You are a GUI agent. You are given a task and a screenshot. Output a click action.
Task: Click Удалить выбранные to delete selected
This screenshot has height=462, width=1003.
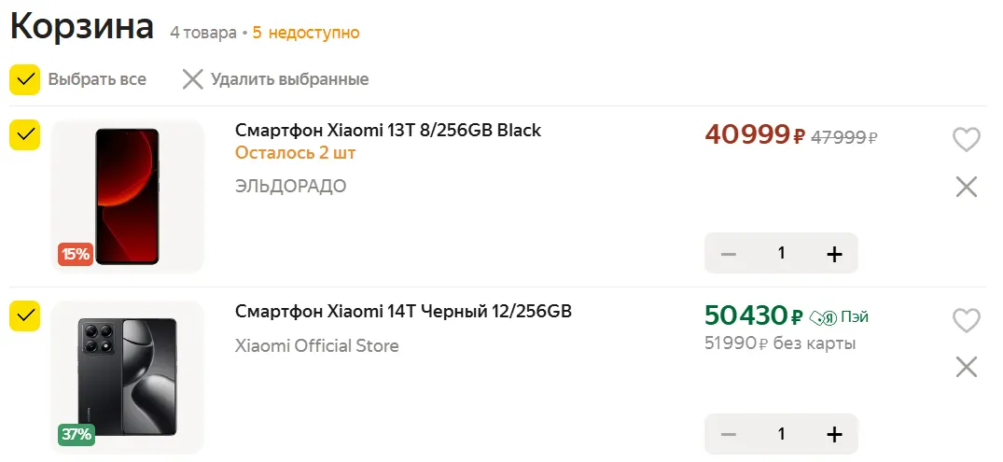275,79
